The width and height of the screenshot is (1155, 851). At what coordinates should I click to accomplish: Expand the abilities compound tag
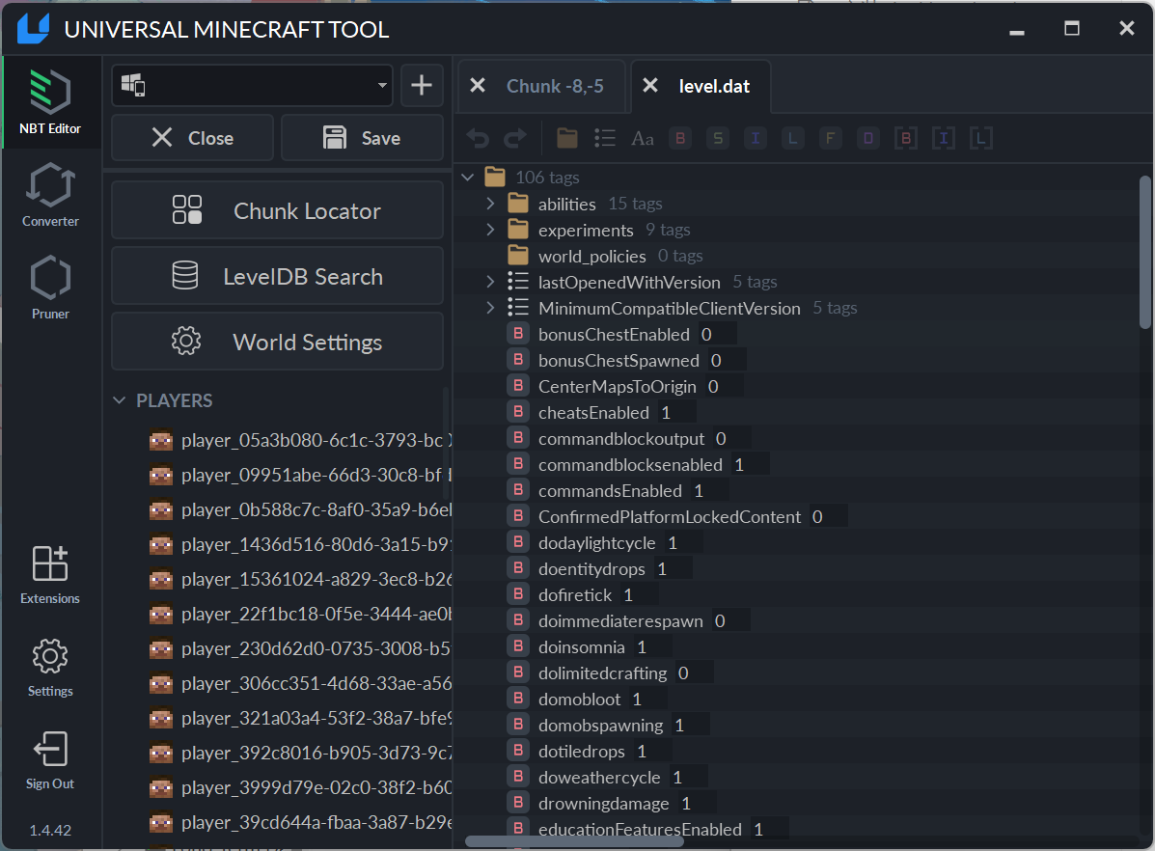490,204
